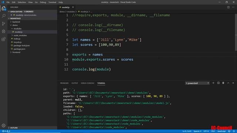Change indentation via Spaces: 4
The image size is (237, 133).
(x=197, y=131)
